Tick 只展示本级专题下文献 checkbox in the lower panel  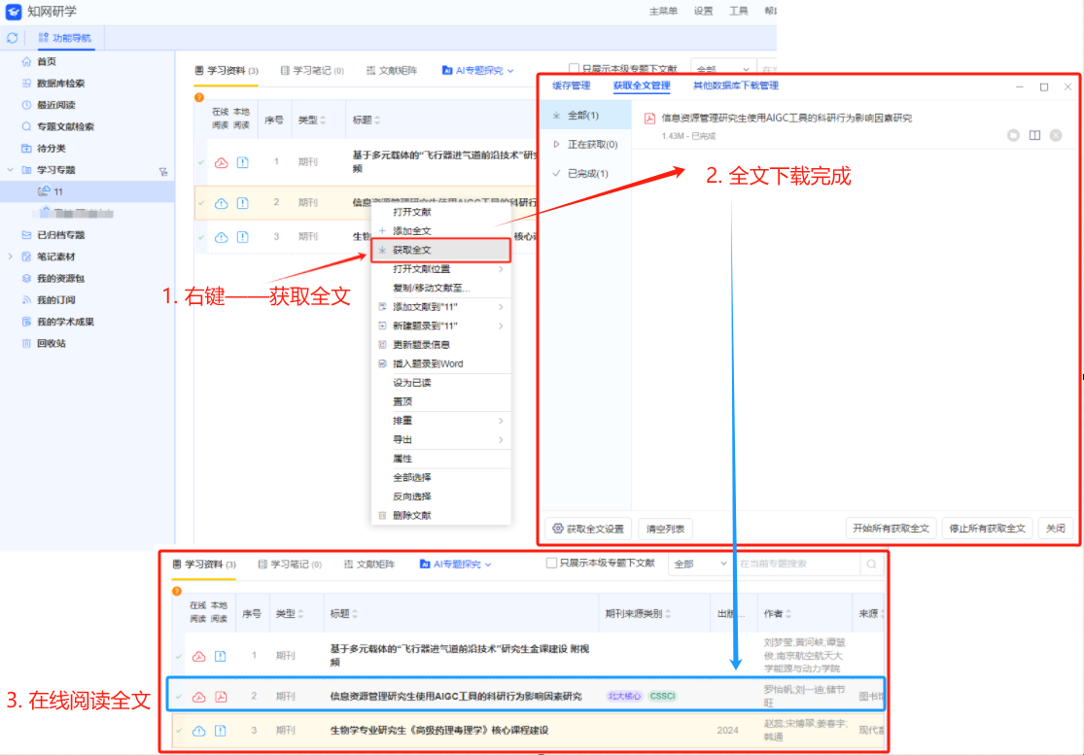551,563
